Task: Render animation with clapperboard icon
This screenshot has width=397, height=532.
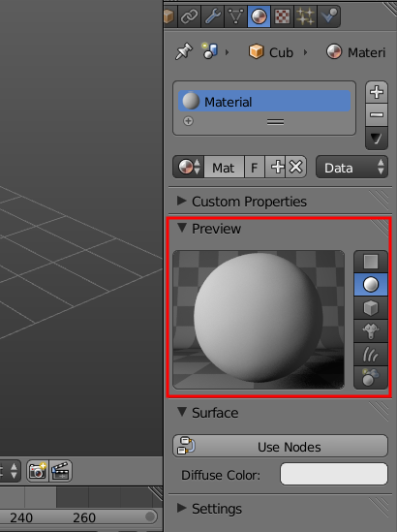Action: pyautogui.click(x=60, y=471)
